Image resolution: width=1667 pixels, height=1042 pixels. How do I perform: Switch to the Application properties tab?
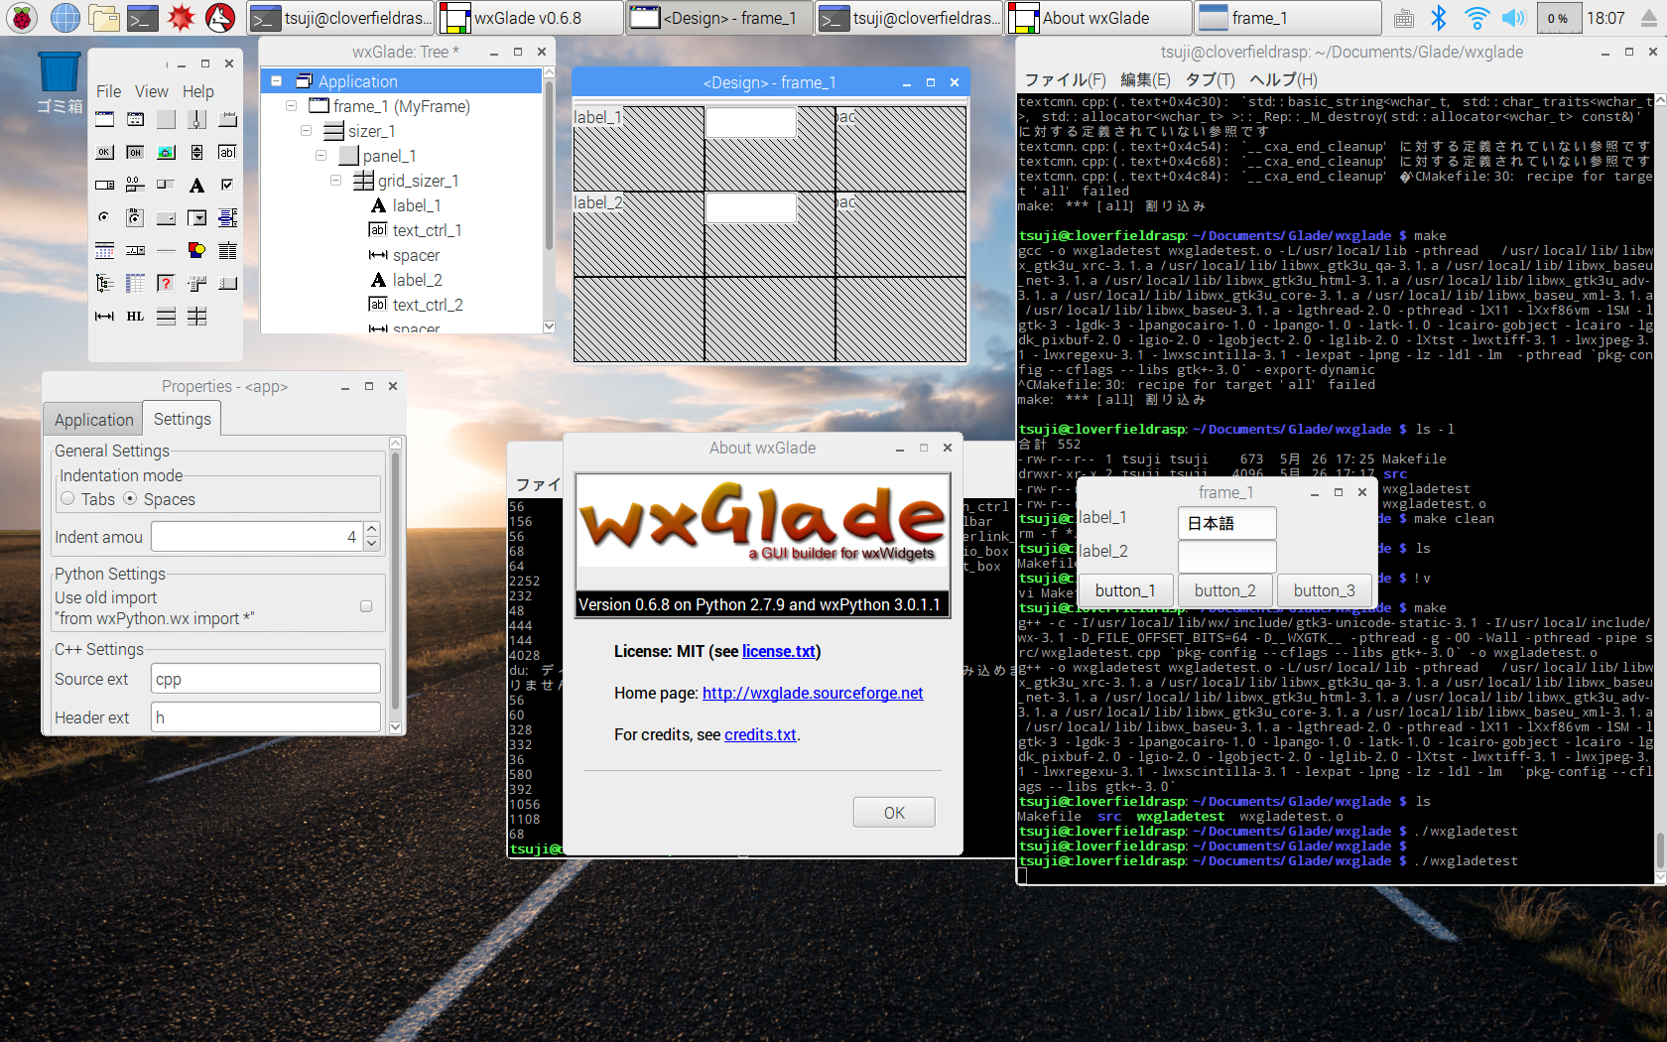click(93, 420)
